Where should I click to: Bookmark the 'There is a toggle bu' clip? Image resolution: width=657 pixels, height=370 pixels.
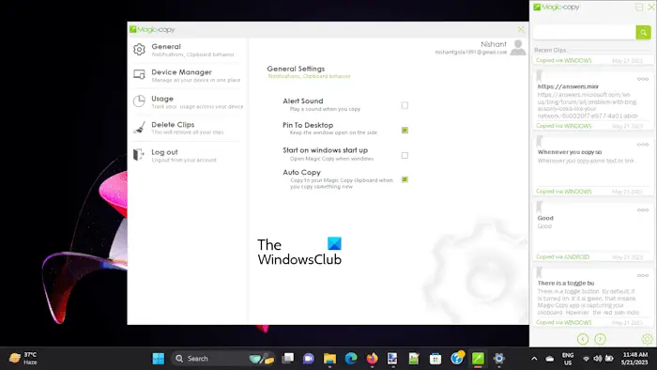540,272
